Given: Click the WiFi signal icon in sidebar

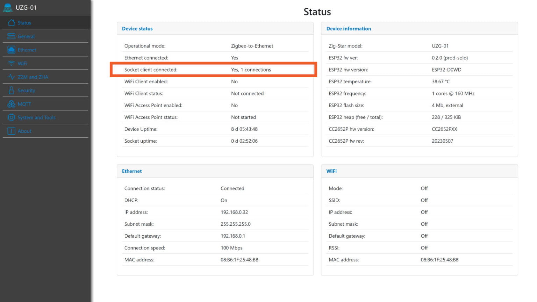Looking at the screenshot, I should pyautogui.click(x=10, y=63).
